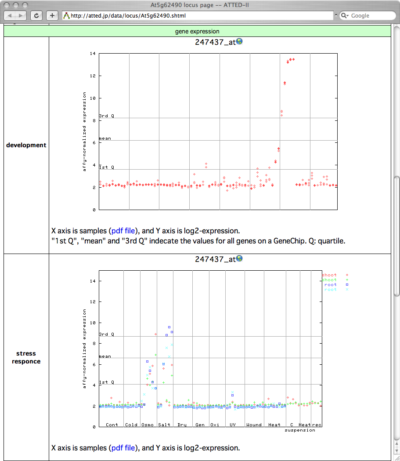Click the ATTED favicon in the address bar
The height and width of the screenshot is (461, 400).
coord(66,16)
